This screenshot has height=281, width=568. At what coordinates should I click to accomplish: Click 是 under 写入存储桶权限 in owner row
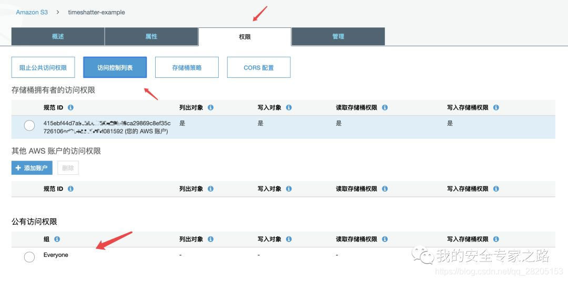(x=450, y=123)
